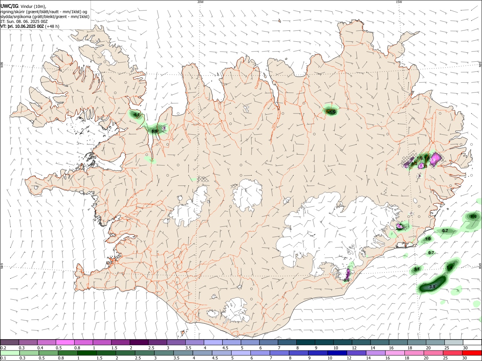This screenshot has height=361, width=482.
Task: Select the '1.1' value in the northwest fjord
Action: [x=137, y=115]
